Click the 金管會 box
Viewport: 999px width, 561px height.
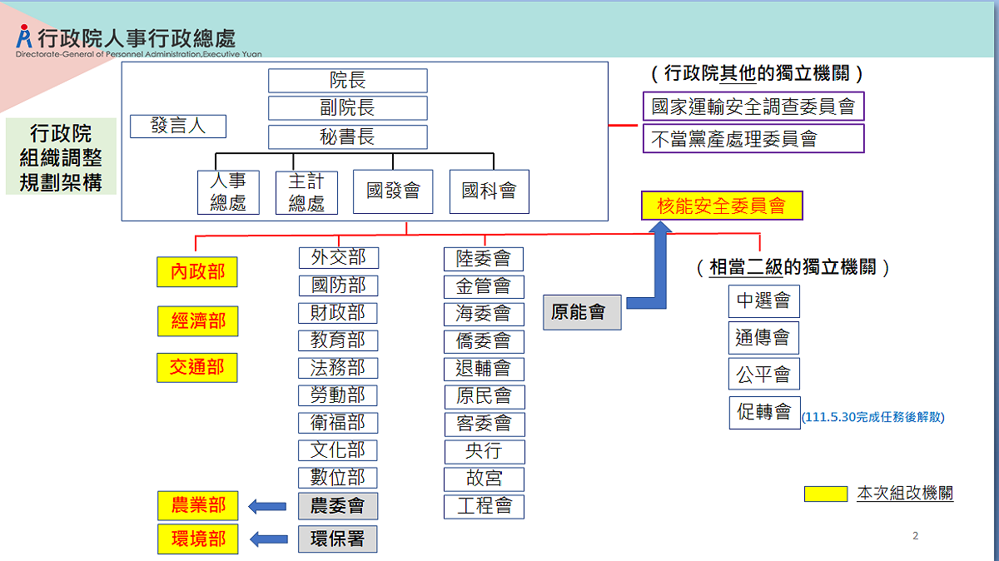pyautogui.click(x=484, y=286)
